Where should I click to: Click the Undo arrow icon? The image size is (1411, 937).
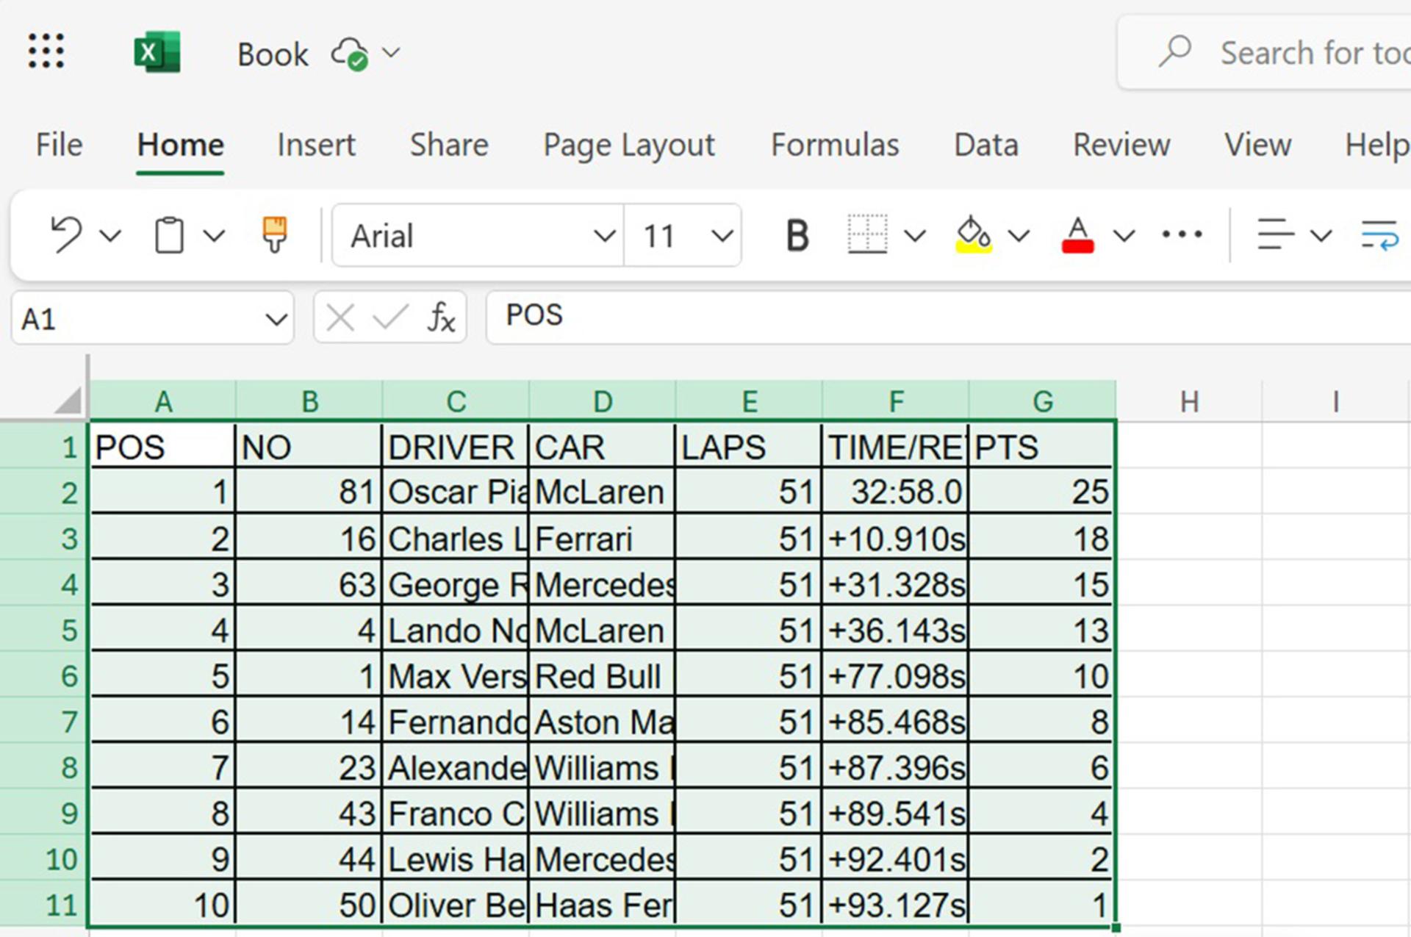[x=67, y=235]
